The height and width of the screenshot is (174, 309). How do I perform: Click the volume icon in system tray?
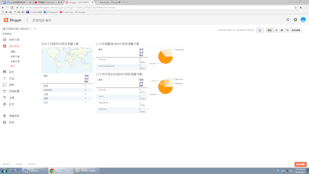[291, 171]
